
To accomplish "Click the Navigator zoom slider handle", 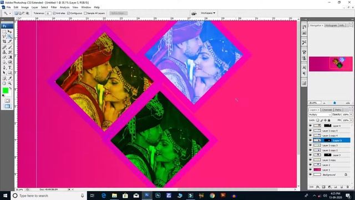I will click(x=334, y=103).
